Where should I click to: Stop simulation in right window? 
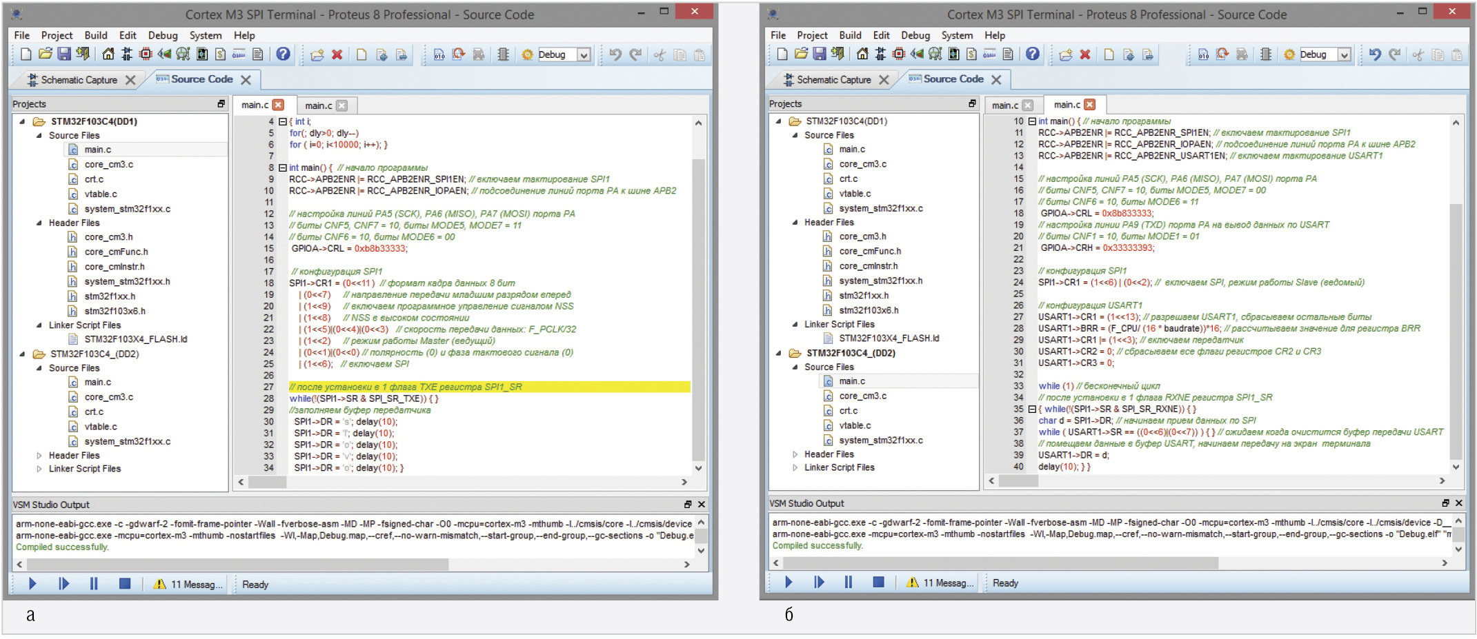[878, 582]
